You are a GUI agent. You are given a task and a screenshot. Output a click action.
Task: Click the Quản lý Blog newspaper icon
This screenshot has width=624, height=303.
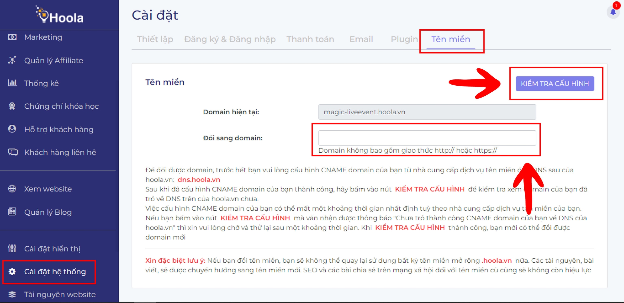point(12,212)
